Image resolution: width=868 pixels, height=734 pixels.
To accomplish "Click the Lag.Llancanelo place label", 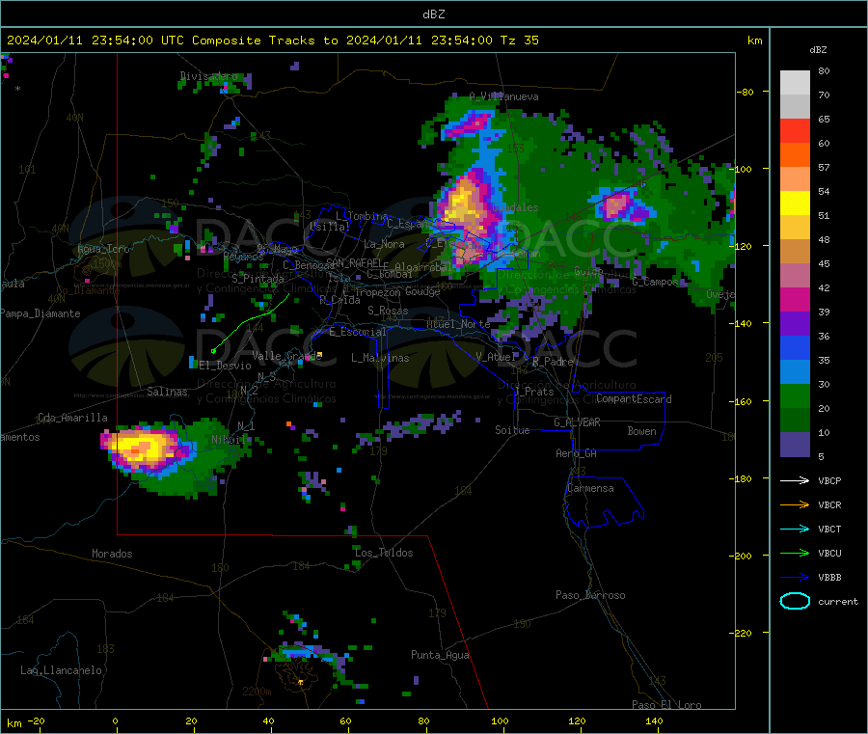I will point(61,670).
